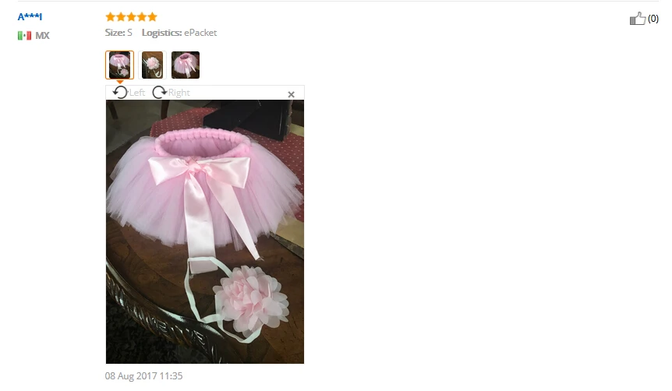
Task: Rotate the enlarged photo right using the clockwise arrow
Action: [160, 92]
